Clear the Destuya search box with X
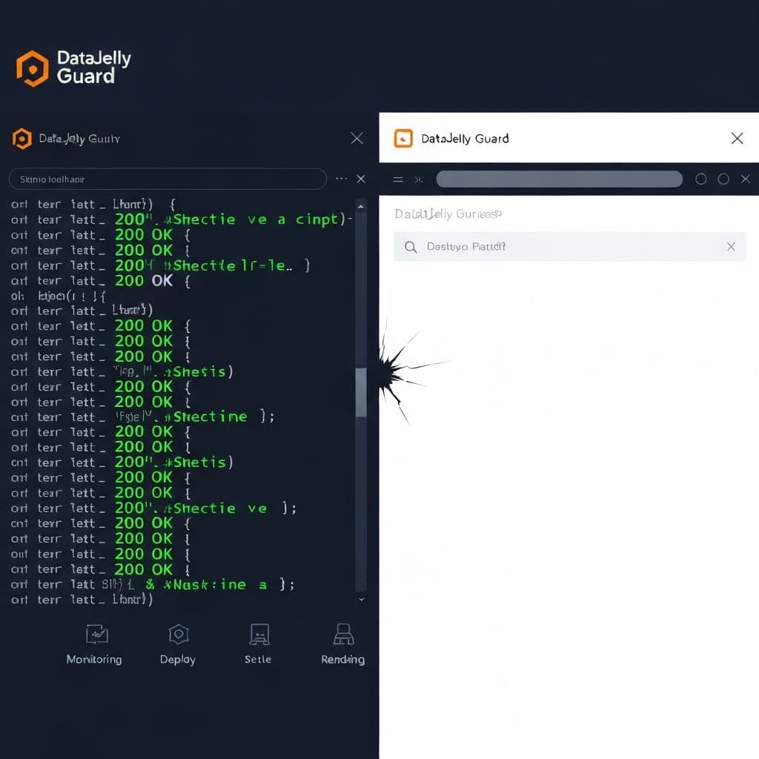Screen dimensions: 759x759 click(731, 246)
